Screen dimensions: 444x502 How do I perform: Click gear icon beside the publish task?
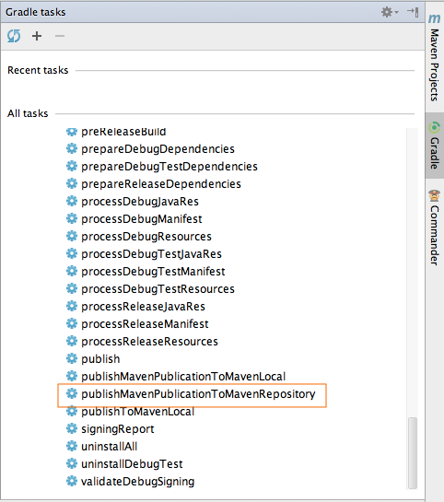[x=72, y=358]
